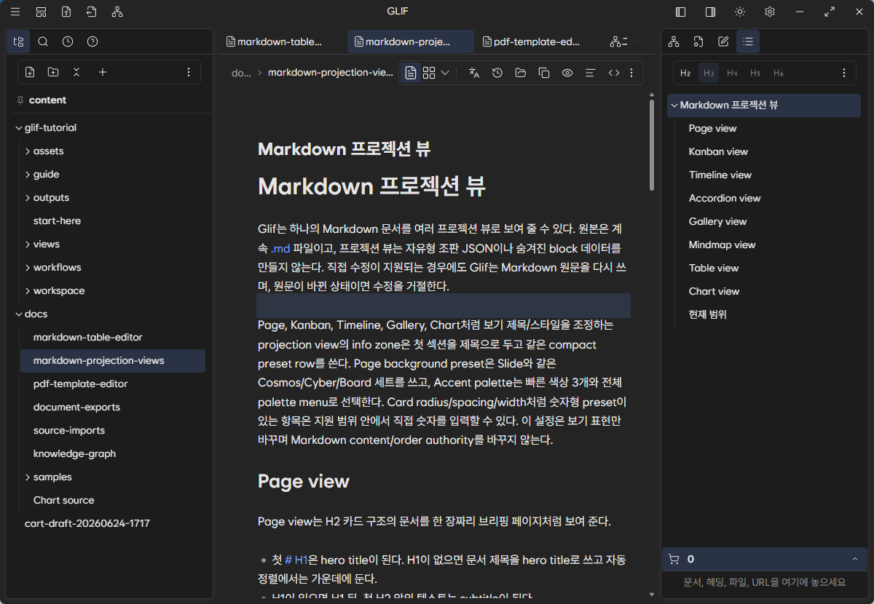The width and height of the screenshot is (874, 604).
Task: Click the plus add button in explorer
Action: pyautogui.click(x=103, y=72)
